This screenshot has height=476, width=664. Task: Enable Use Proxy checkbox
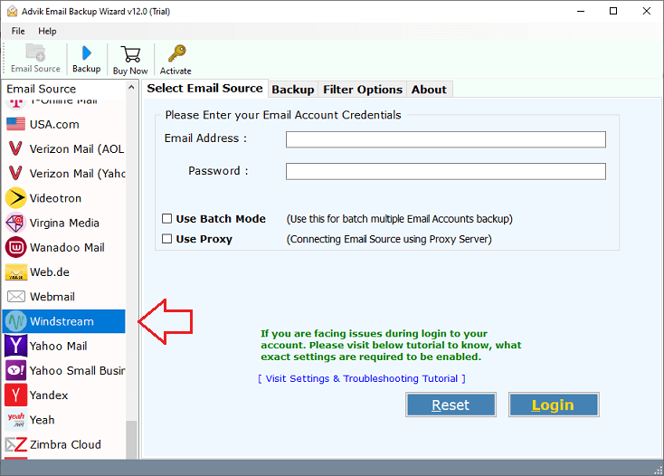coord(166,239)
